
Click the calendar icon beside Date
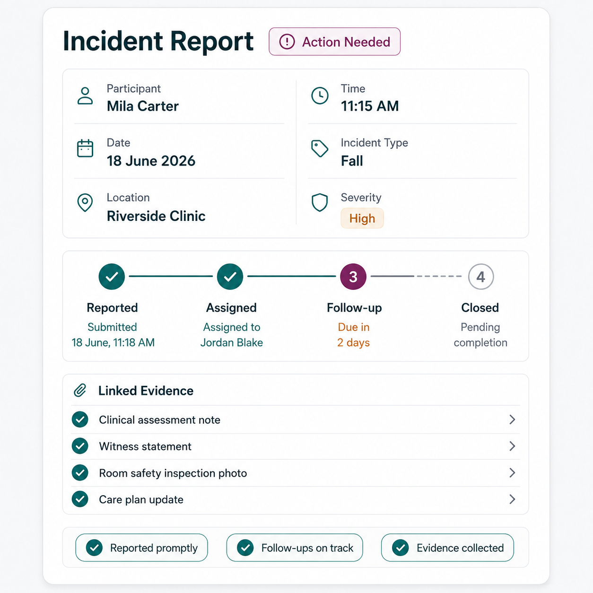85,148
